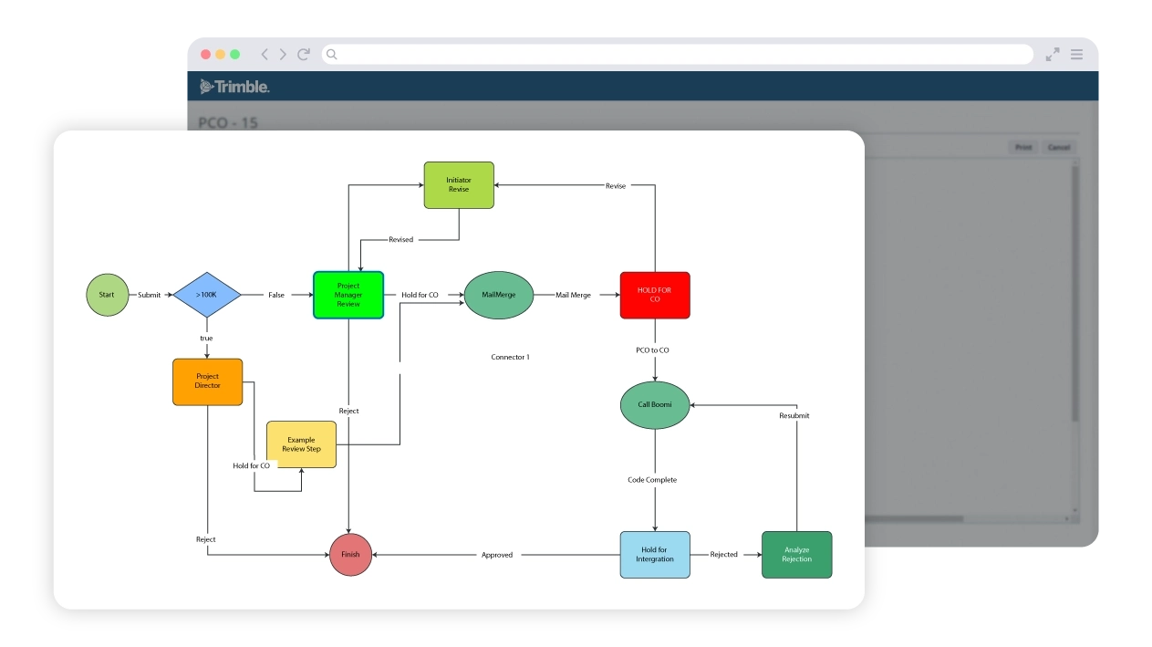The image size is (1152, 647).
Task: Click the PCO - 15 page title
Action: 228,122
